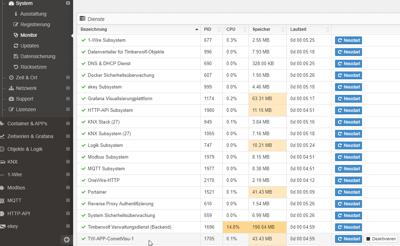Open the Registrierung page
This screenshot has width=400, height=246.
pyautogui.click(x=35, y=25)
